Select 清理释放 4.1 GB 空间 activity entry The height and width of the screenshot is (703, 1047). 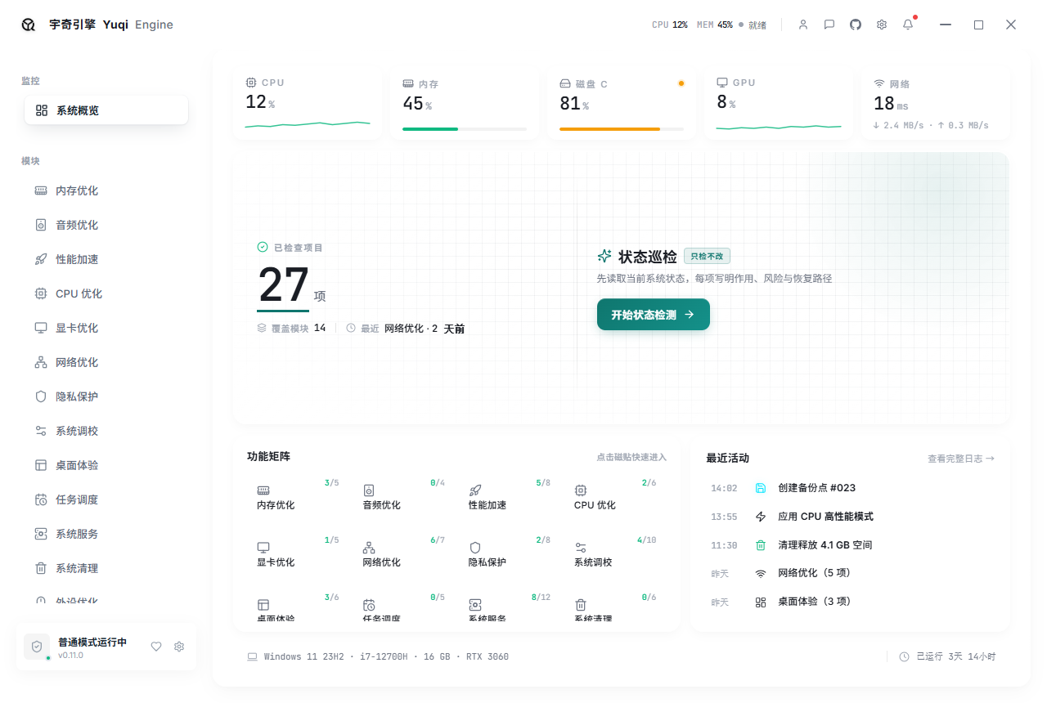click(x=851, y=545)
